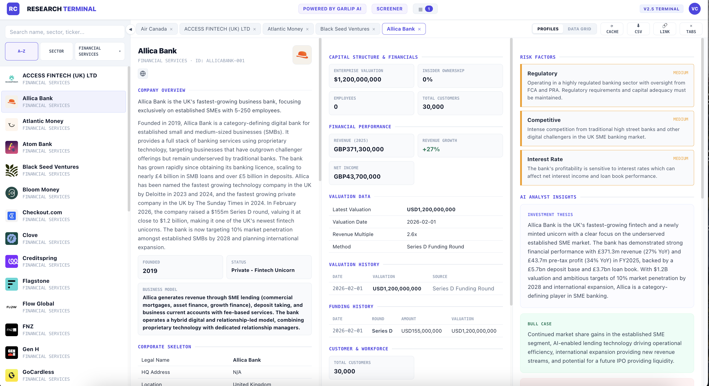The image size is (709, 386).
Task: Open the SCREENER button
Action: click(389, 9)
